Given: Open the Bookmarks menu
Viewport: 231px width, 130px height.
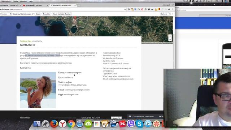Looking at the screenshot, I should pos(6,1).
